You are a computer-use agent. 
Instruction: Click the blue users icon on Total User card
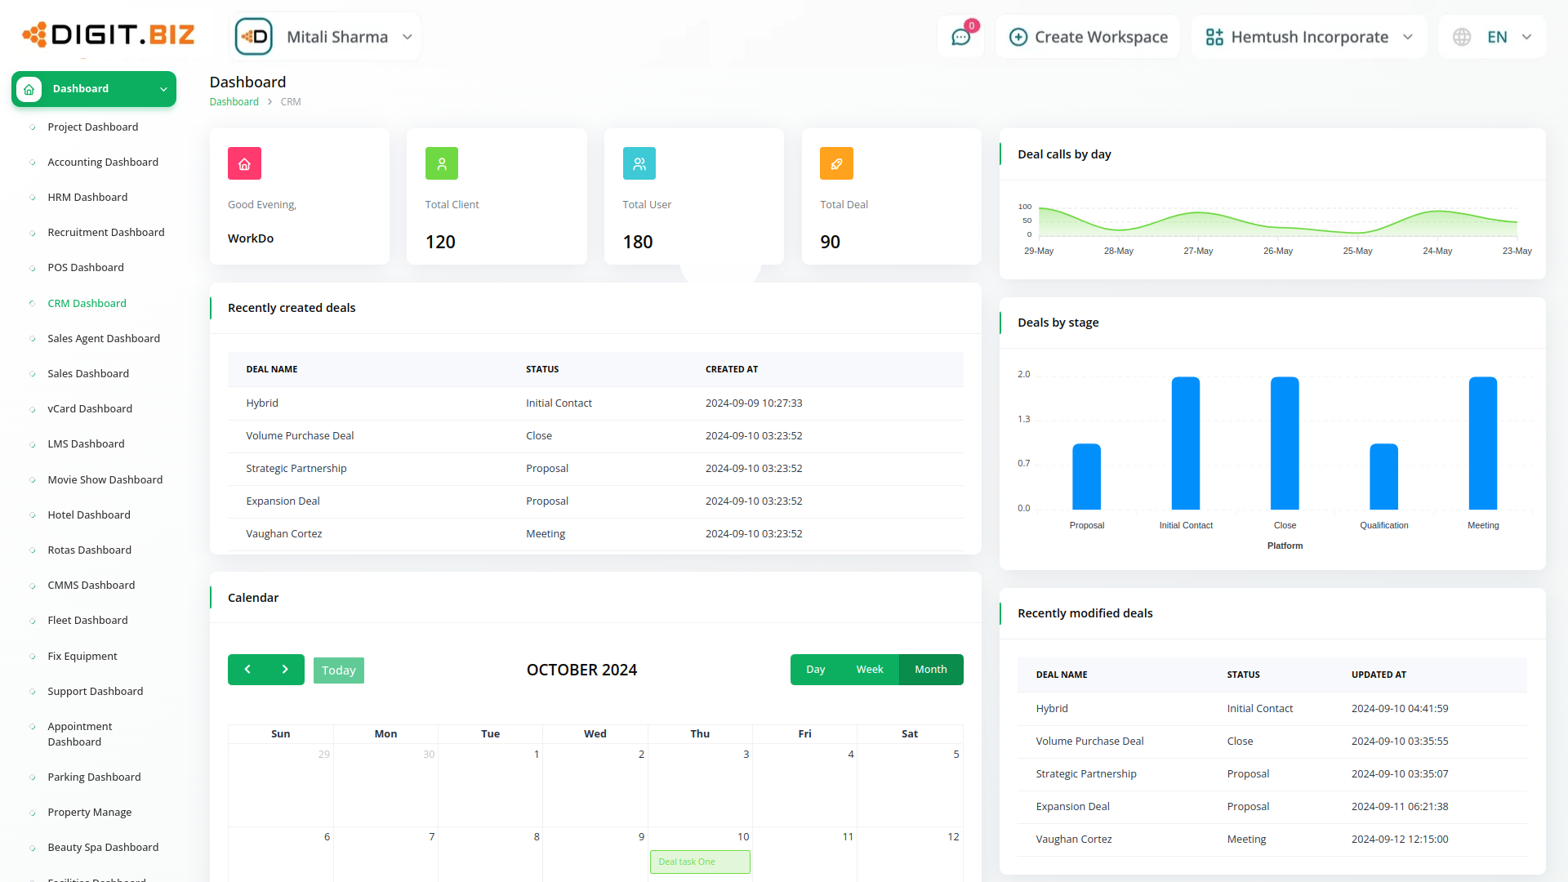click(639, 163)
